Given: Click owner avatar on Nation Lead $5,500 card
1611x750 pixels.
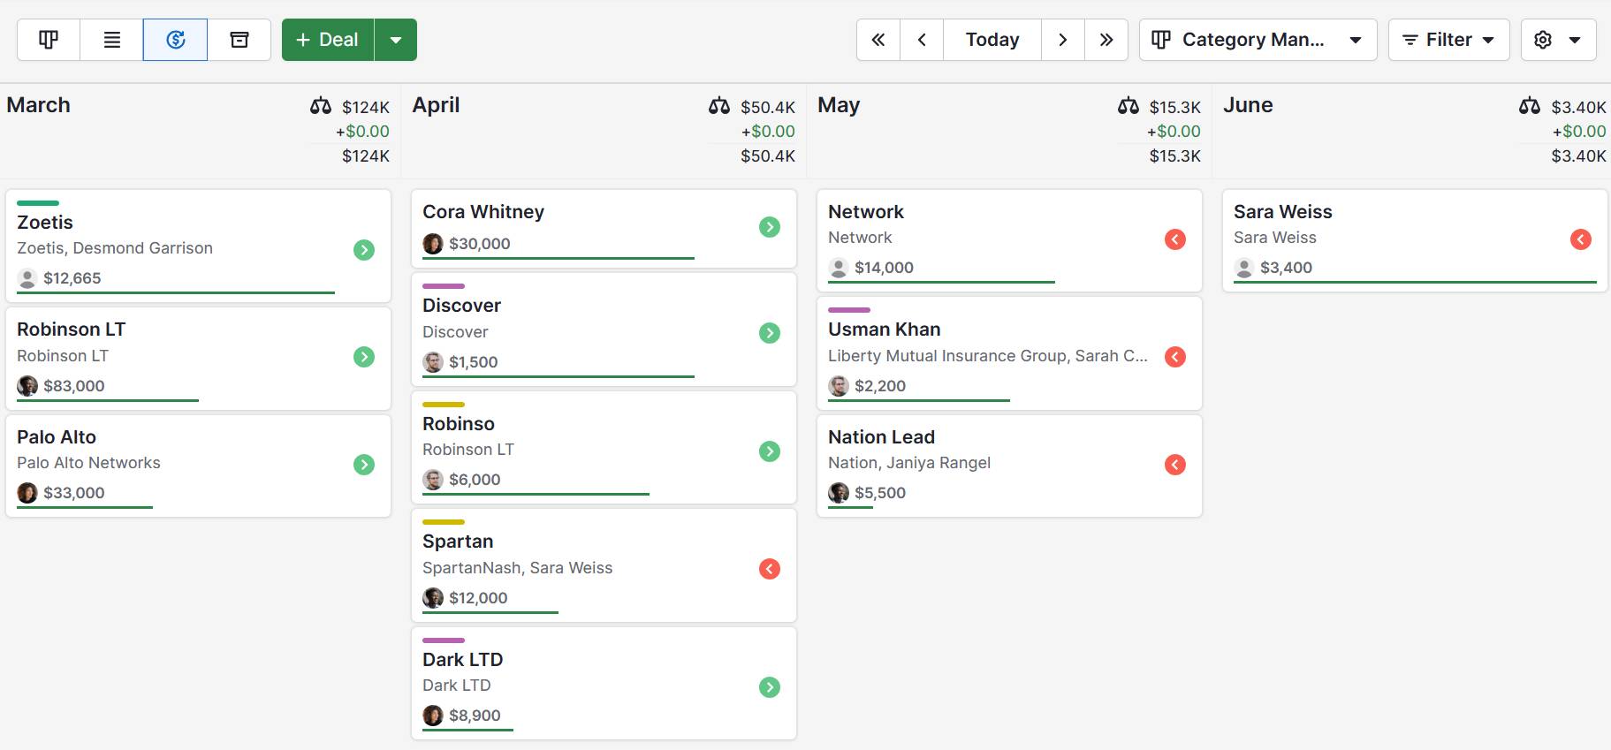Looking at the screenshot, I should (839, 493).
